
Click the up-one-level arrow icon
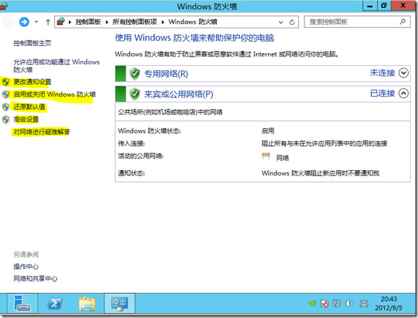pyautogui.click(x=47, y=22)
